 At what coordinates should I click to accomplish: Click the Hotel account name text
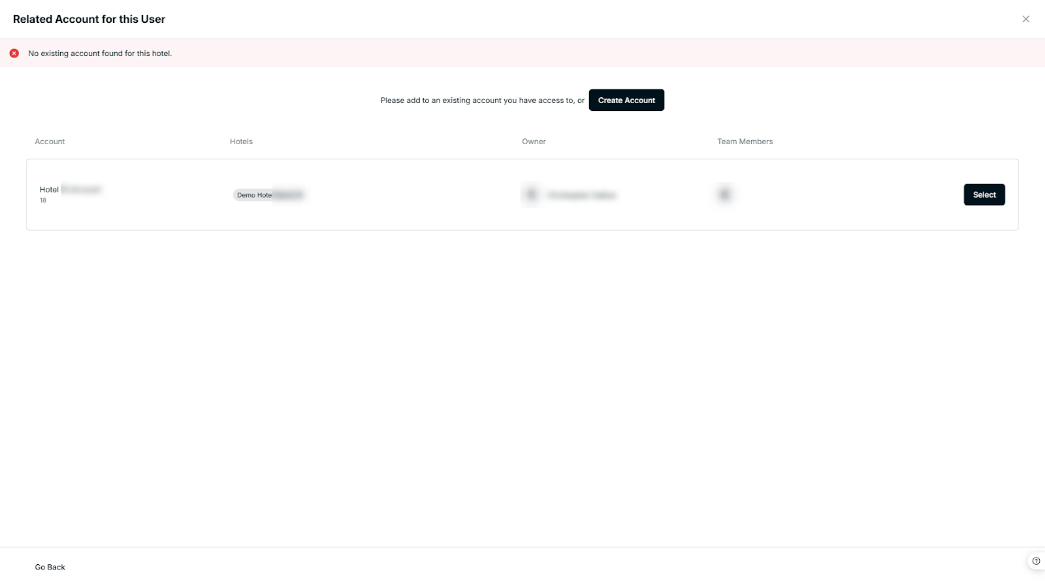[71, 190]
